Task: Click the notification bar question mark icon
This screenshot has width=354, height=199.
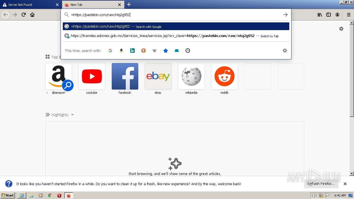Action: (x=9, y=184)
